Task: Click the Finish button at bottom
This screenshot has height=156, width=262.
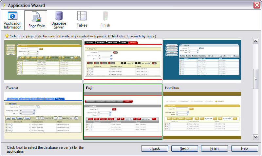Action: point(215,148)
